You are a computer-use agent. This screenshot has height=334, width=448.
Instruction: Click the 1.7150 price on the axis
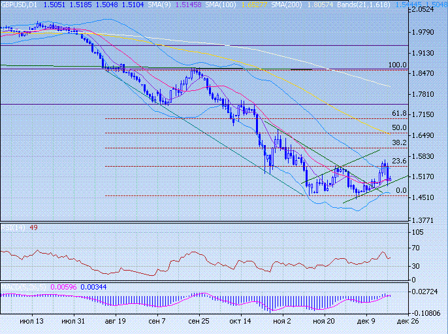tap(431, 114)
